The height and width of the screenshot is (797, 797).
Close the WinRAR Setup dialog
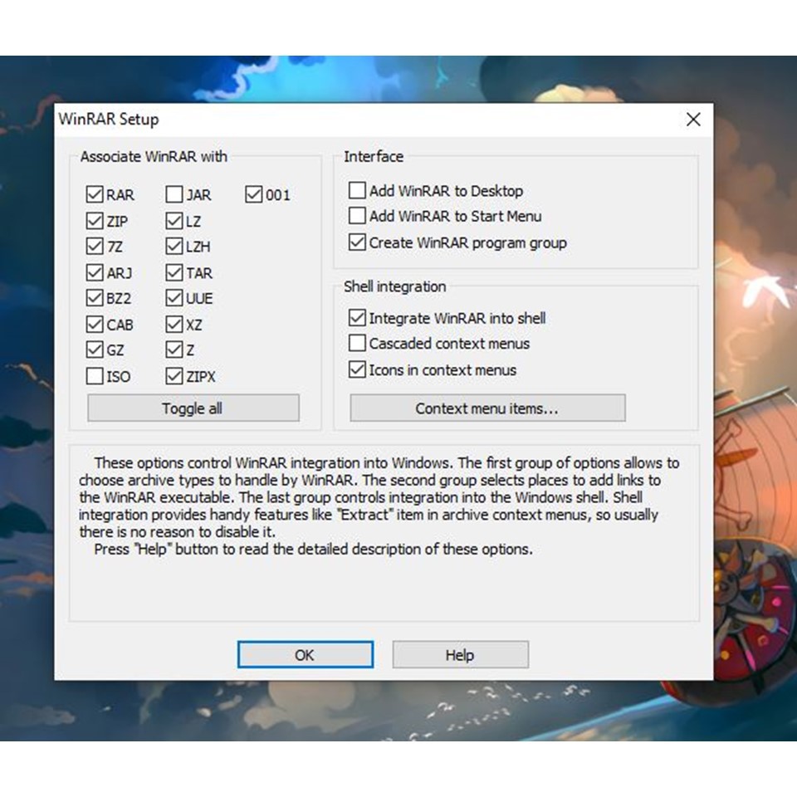point(693,120)
